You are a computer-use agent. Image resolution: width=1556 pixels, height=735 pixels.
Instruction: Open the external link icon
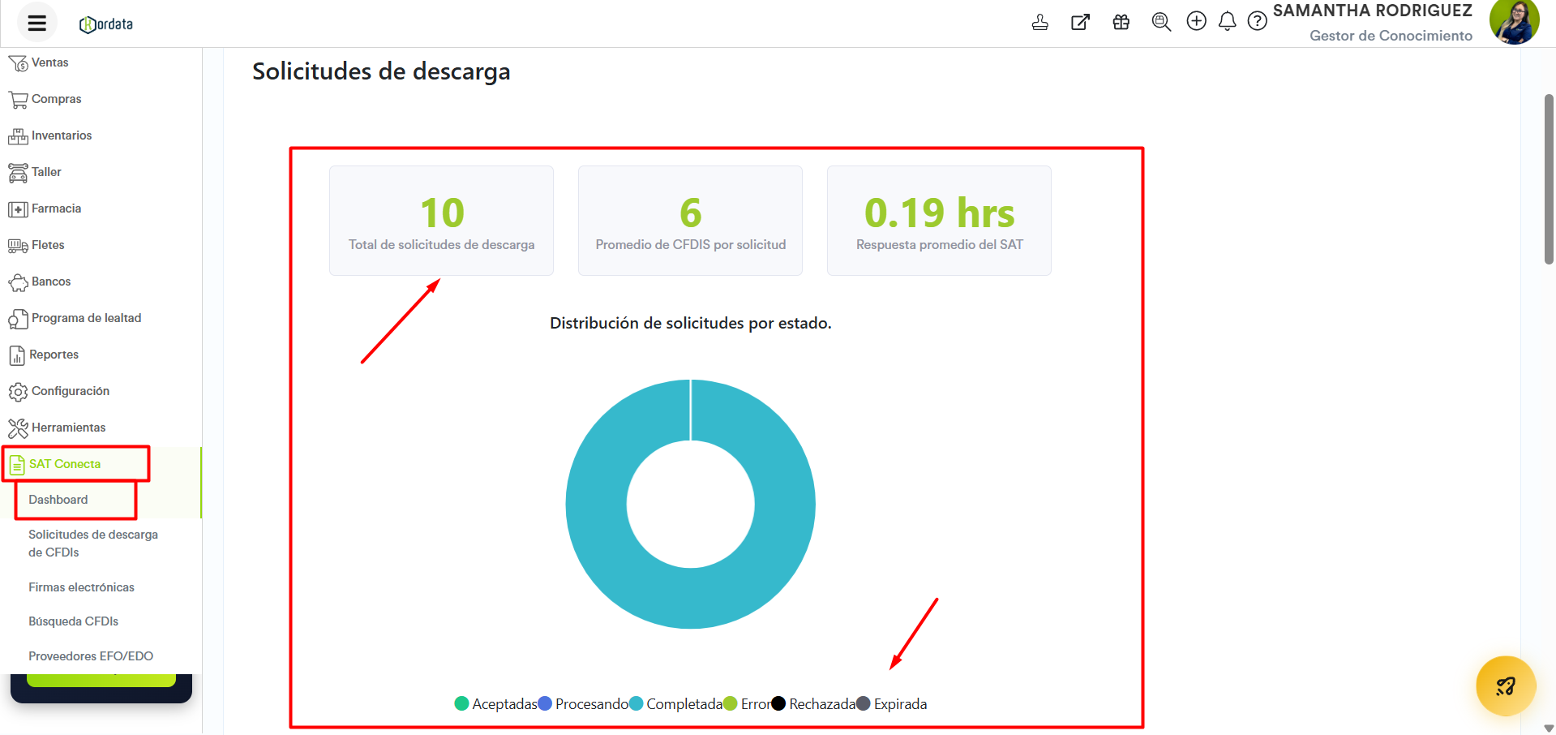coord(1080,22)
